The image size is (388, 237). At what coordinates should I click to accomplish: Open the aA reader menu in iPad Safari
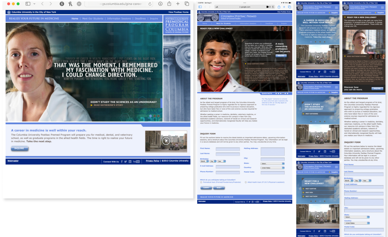217,7
